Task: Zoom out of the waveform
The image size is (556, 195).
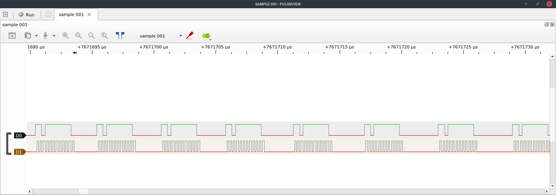Action: click(x=79, y=36)
